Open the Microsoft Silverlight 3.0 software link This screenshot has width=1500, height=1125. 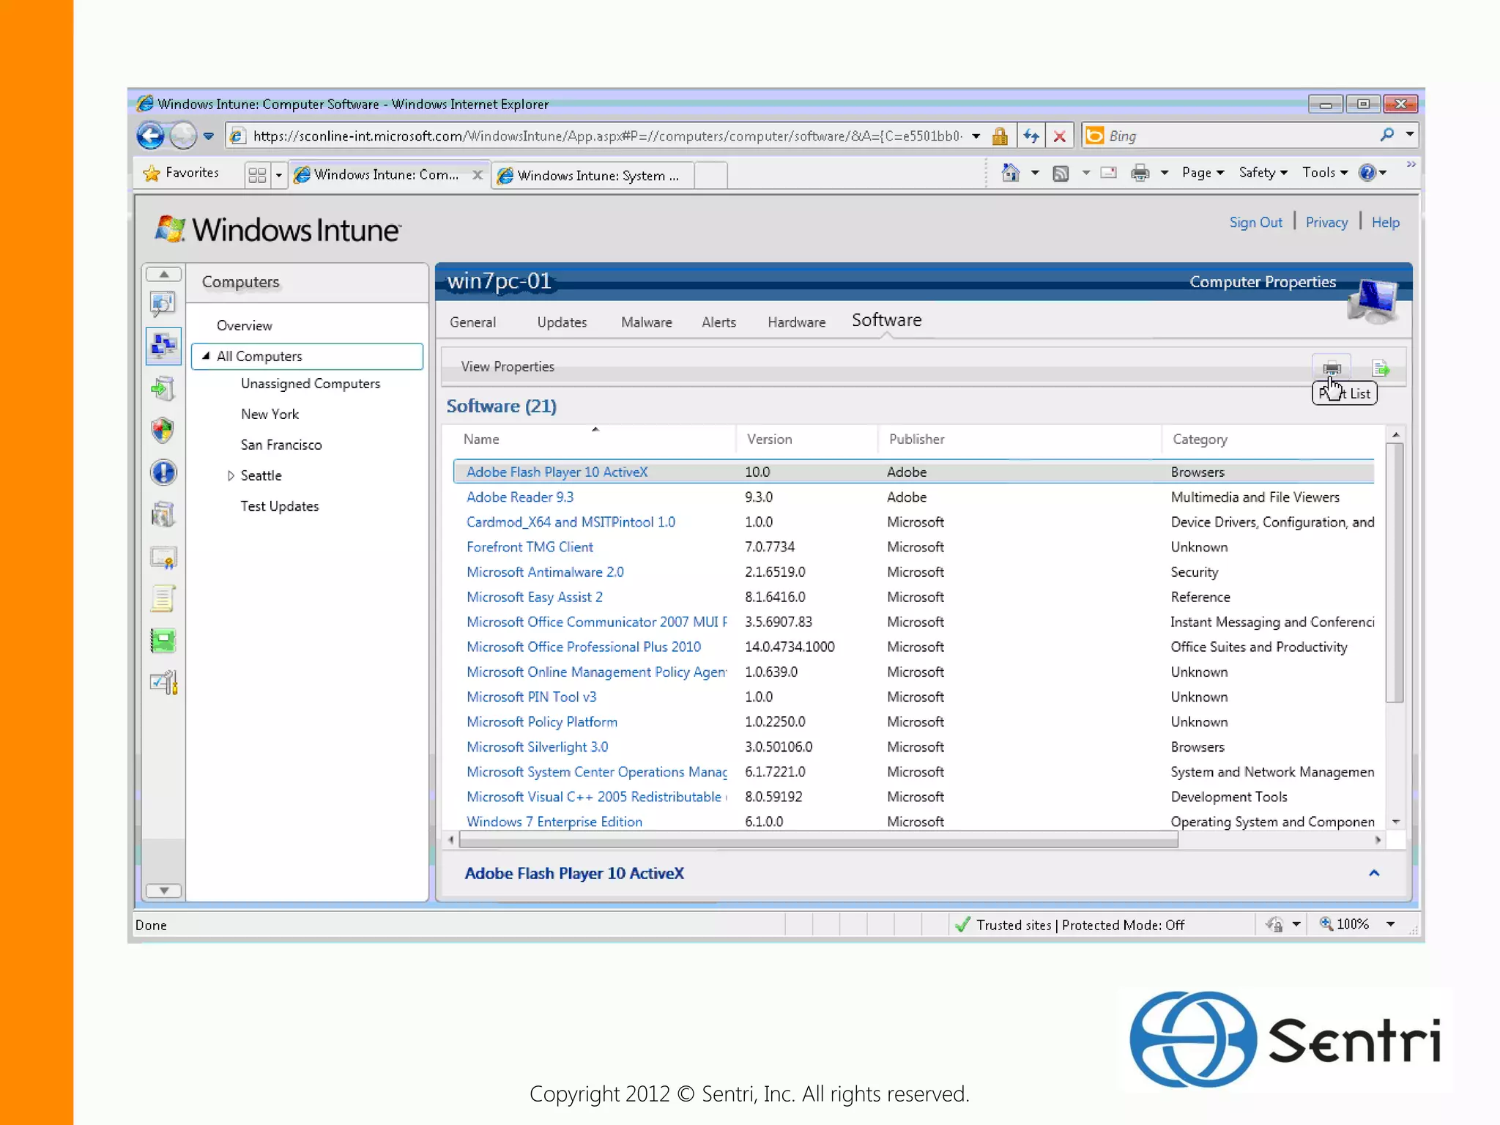537,747
